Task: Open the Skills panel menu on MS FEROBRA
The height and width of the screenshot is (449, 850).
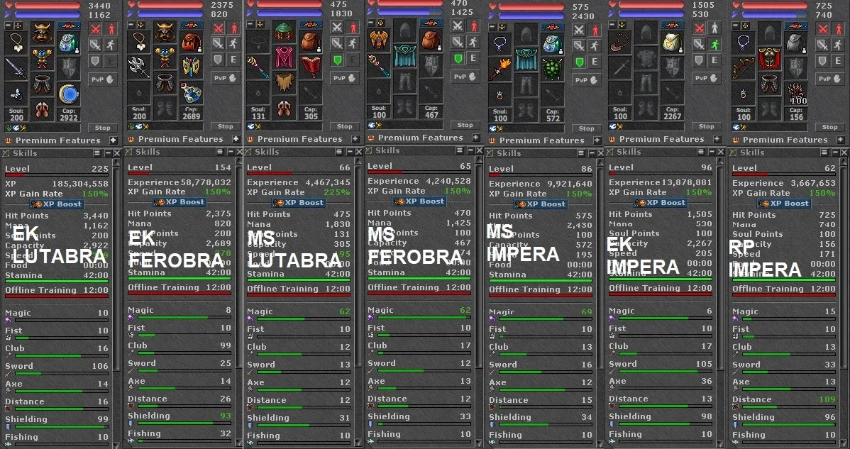Action: (460, 150)
